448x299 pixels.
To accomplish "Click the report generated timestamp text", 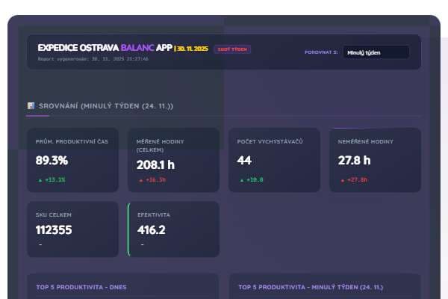I will (93, 58).
